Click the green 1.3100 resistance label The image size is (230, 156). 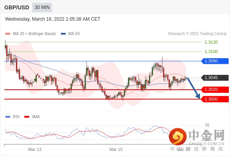point(211,51)
